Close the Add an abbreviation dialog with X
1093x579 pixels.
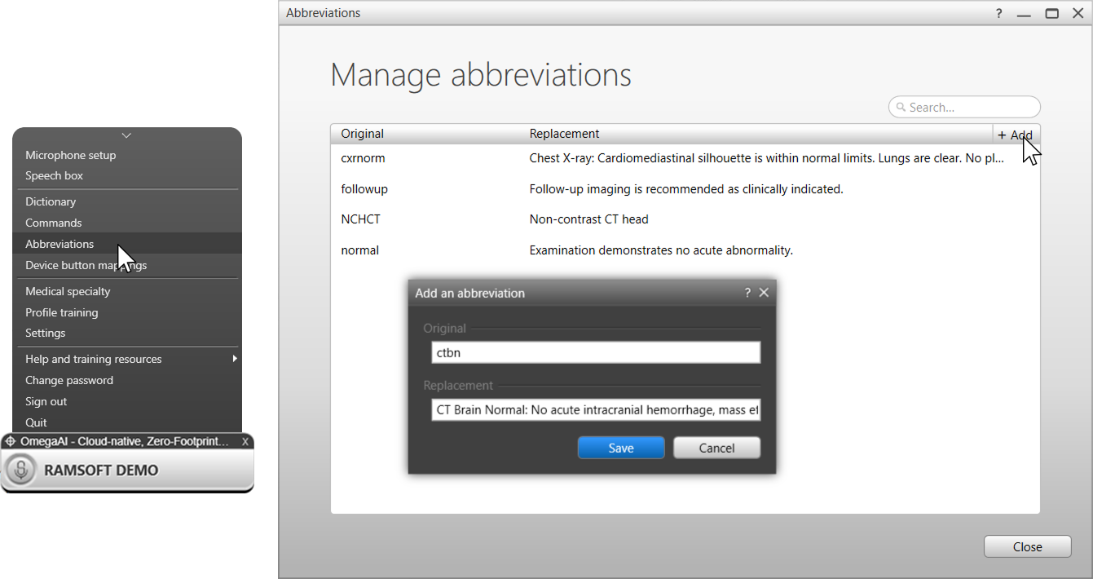pos(764,293)
